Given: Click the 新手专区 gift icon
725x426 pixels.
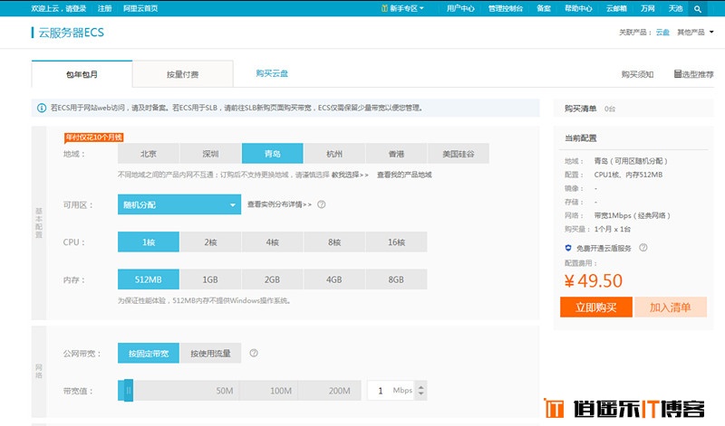Looking at the screenshot, I should 383,8.
